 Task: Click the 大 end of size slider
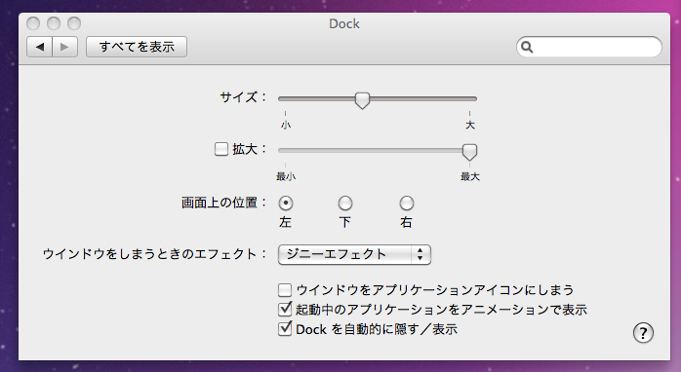point(470,126)
